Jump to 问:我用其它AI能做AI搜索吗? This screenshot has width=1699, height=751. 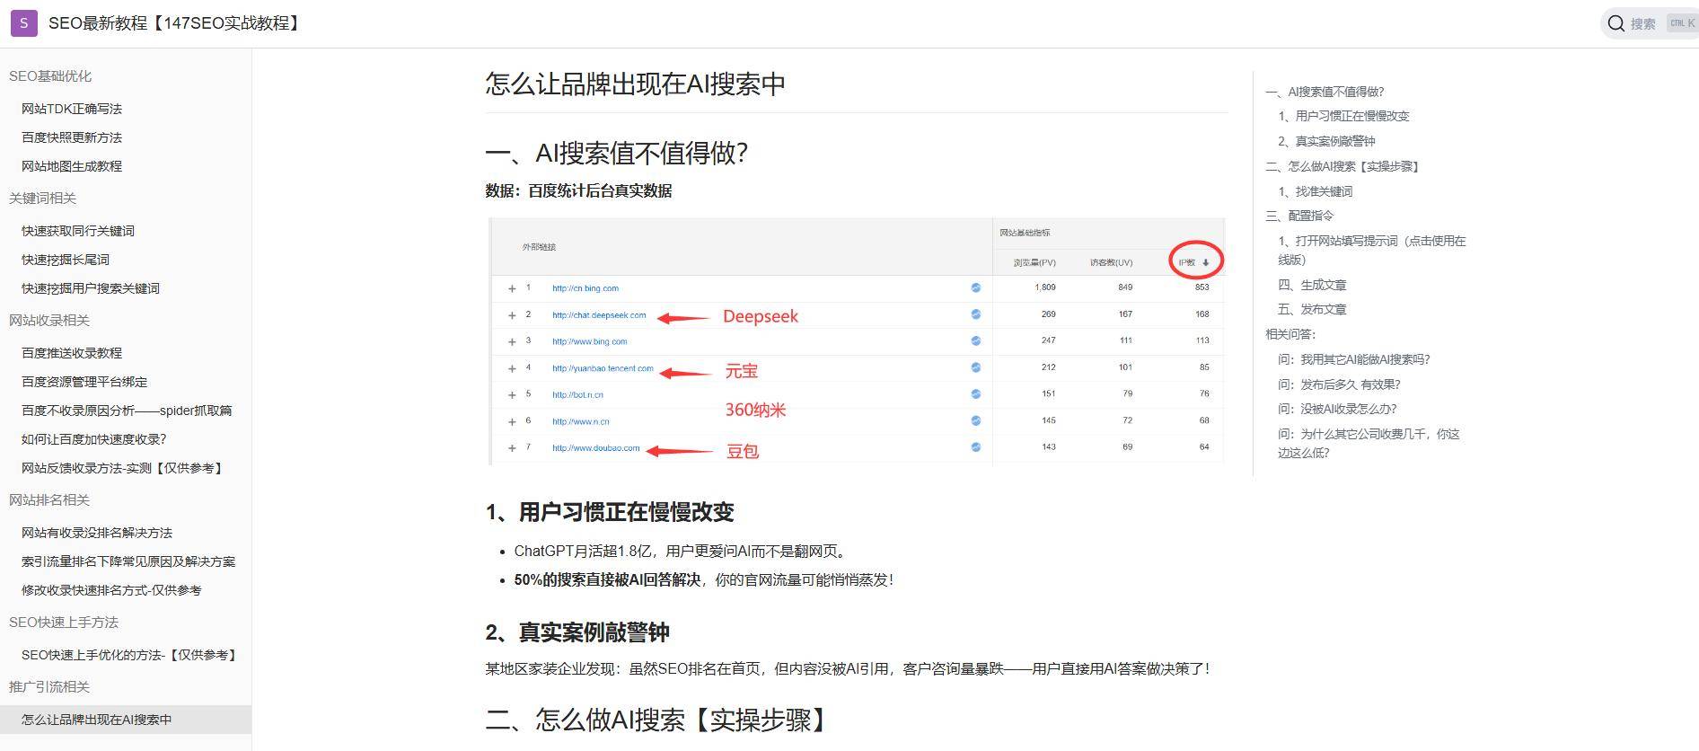pos(1353,359)
